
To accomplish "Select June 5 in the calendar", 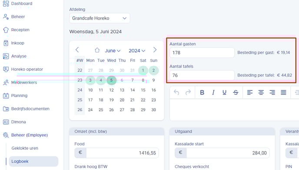I will click(111, 80).
